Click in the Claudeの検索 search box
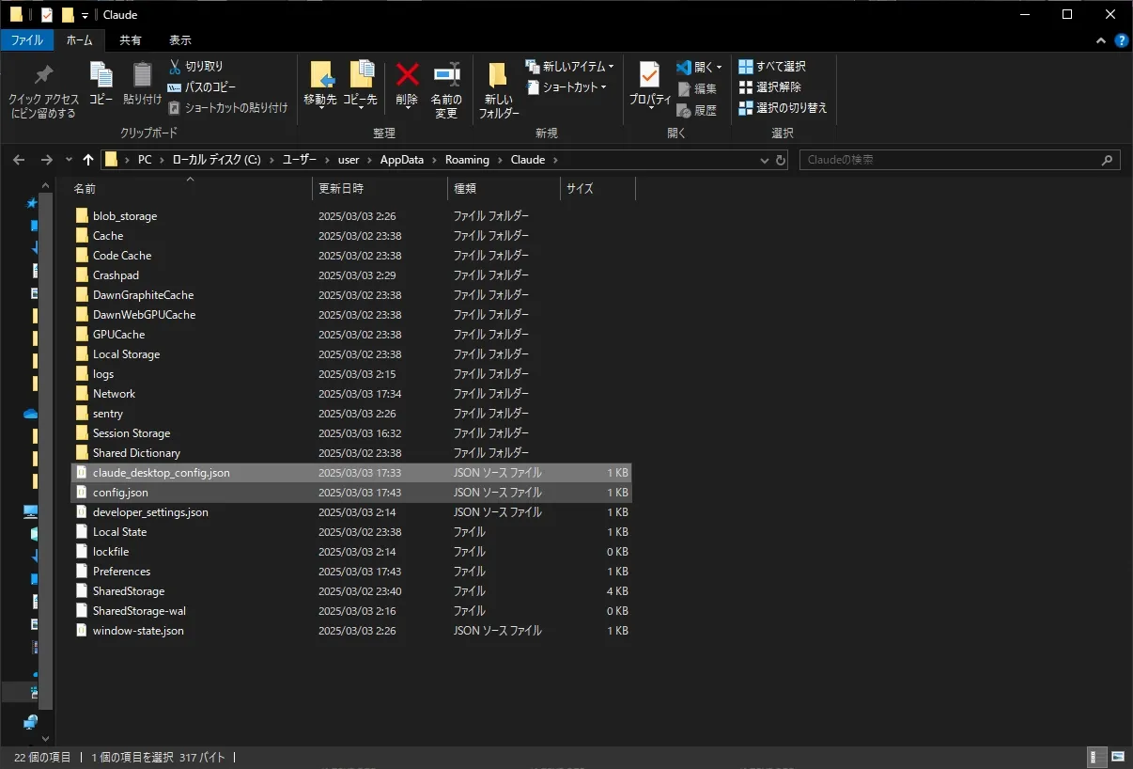The image size is (1133, 769). click(x=949, y=160)
